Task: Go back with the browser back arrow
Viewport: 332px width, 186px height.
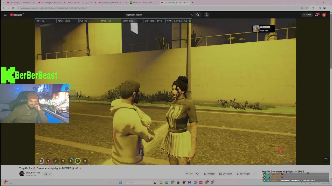Action: pyautogui.click(x=3, y=8)
